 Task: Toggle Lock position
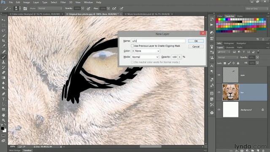pos(234,63)
